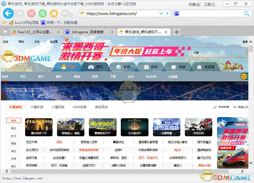The height and width of the screenshot is (183, 254).
Task: Click 主站 in the top site bar
Action: [x=6, y=42]
